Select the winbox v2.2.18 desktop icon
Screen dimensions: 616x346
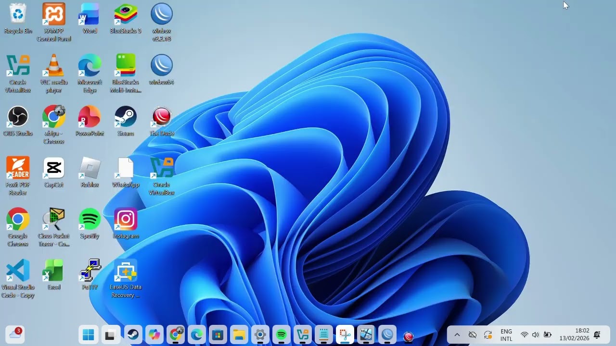(162, 22)
